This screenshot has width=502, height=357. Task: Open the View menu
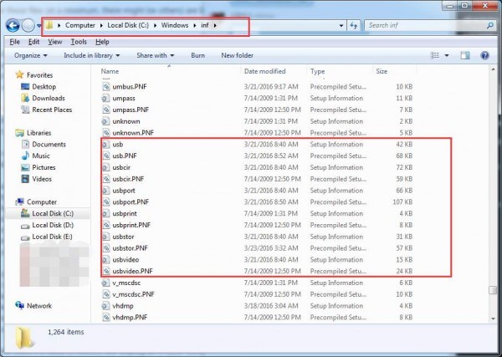[55, 42]
